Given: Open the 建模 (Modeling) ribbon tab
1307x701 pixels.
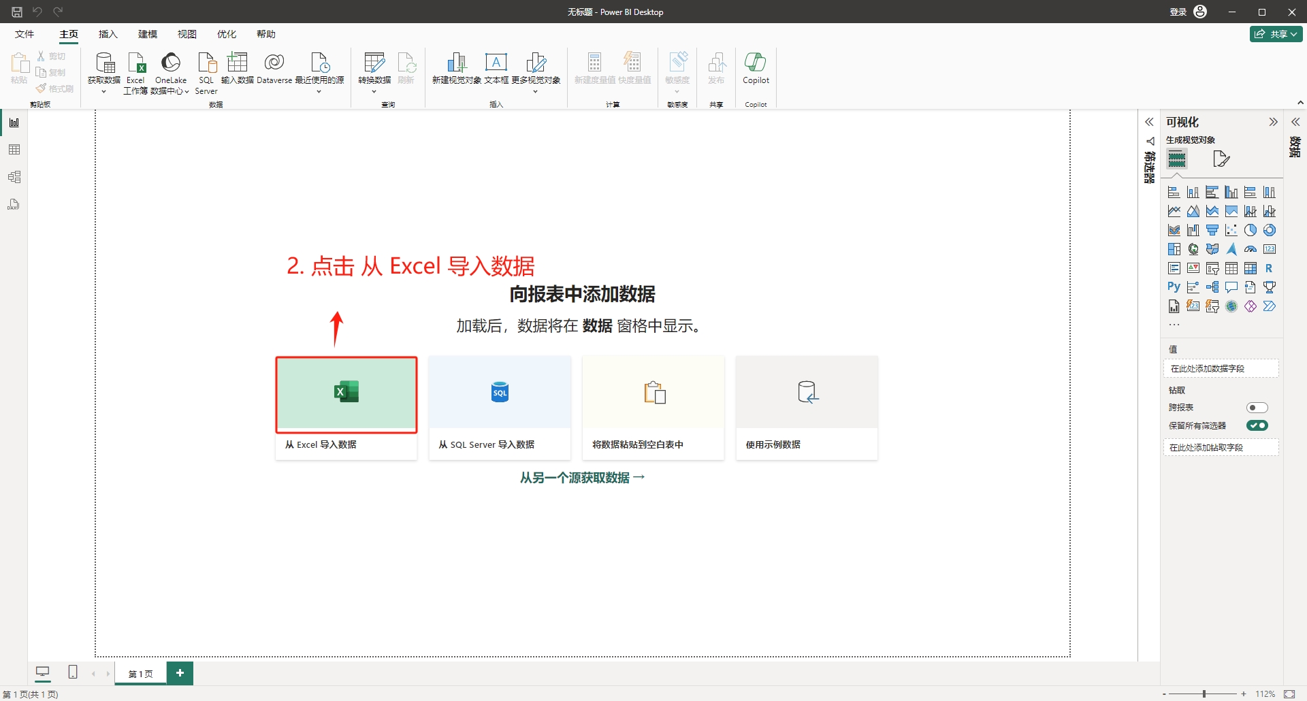Looking at the screenshot, I should coord(148,34).
